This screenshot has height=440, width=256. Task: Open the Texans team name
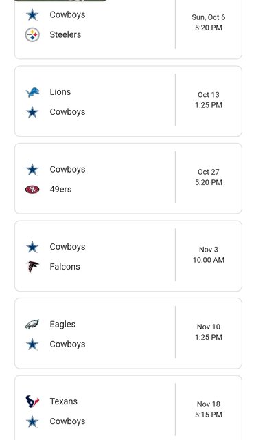(x=63, y=401)
